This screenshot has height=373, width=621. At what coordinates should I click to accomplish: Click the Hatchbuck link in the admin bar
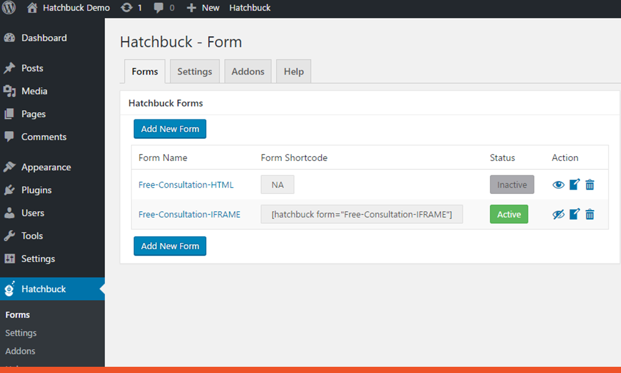coord(250,7)
